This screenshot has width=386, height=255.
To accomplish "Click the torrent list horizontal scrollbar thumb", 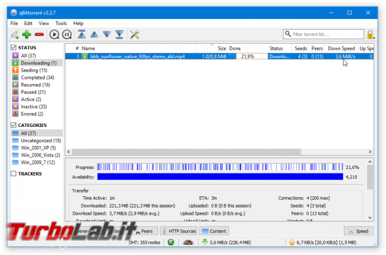I will point(186,152).
